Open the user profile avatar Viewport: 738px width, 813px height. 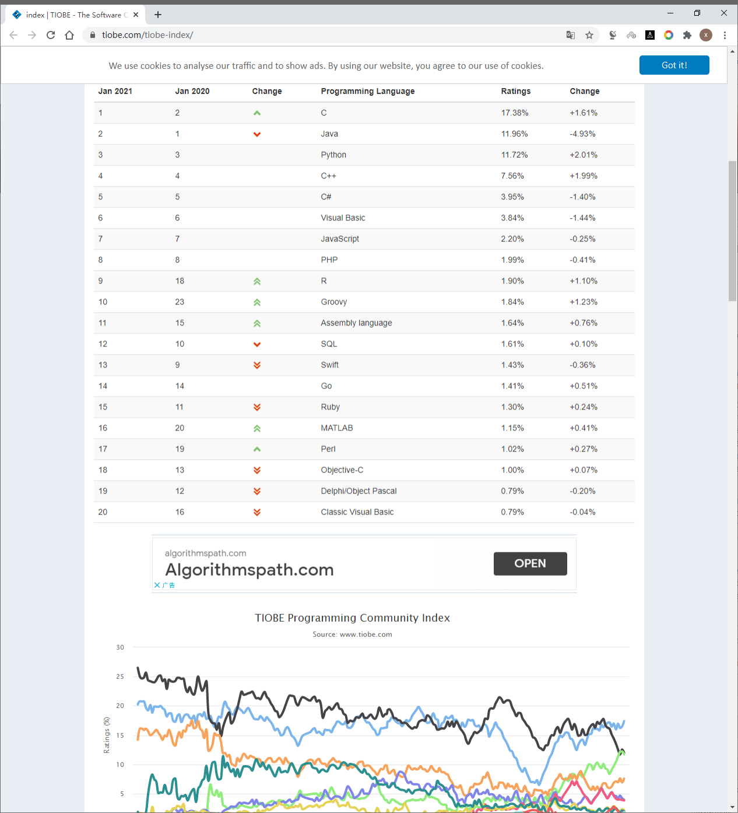coord(706,35)
